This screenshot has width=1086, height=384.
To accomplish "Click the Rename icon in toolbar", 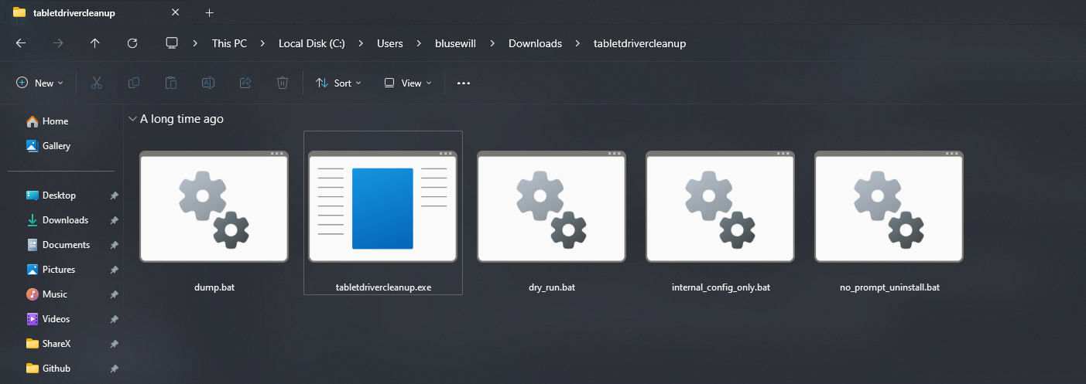I will (x=208, y=83).
